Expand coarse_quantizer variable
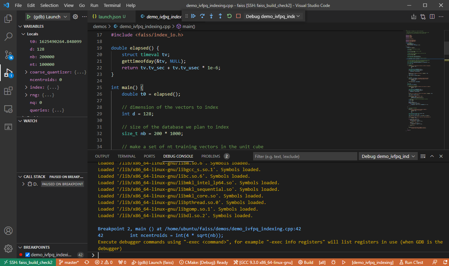The height and width of the screenshot is (266, 449). point(26,72)
